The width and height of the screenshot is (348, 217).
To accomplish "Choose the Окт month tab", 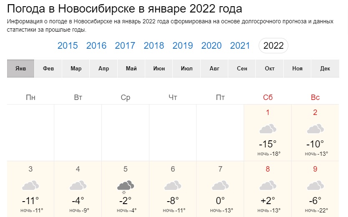I will pyautogui.click(x=270, y=68).
